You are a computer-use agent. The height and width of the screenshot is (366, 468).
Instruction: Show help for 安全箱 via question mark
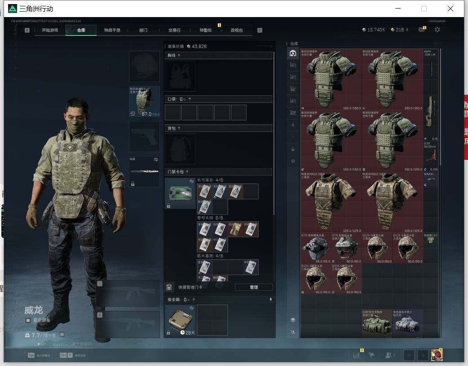(x=194, y=300)
